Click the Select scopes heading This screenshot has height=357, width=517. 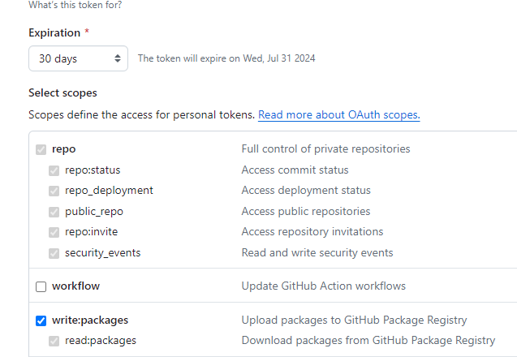click(x=62, y=93)
